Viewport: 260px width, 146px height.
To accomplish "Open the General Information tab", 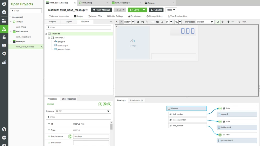I will pos(59,16).
